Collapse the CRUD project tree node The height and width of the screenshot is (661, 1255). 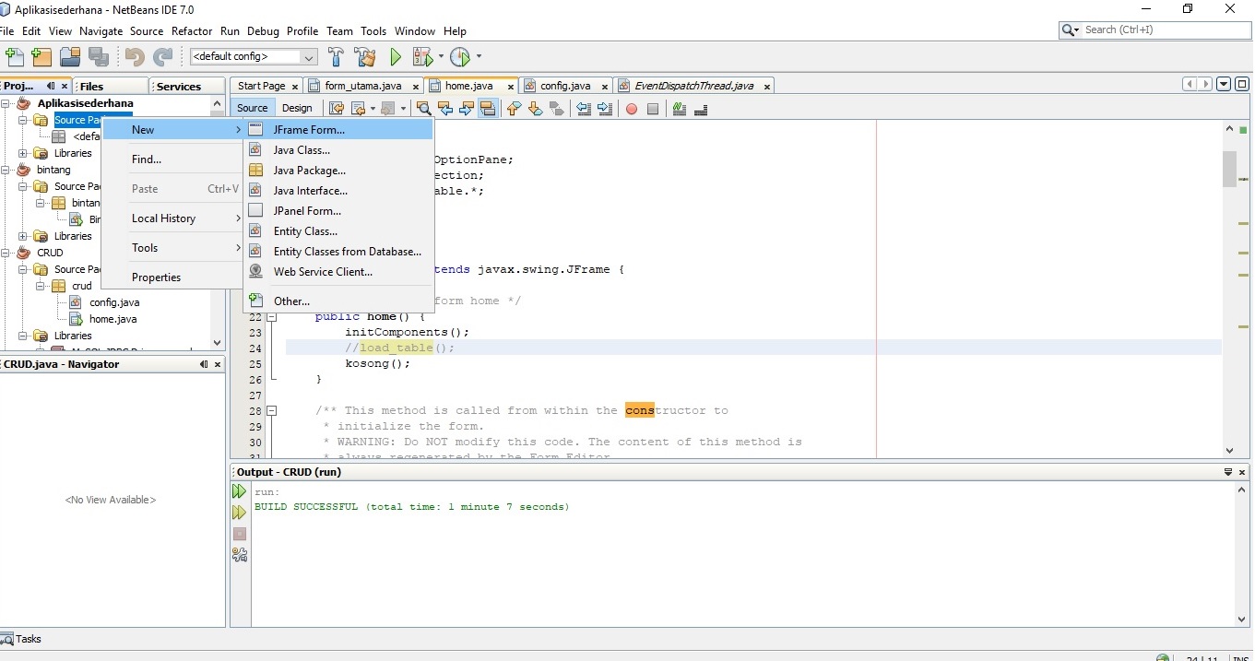(6, 253)
